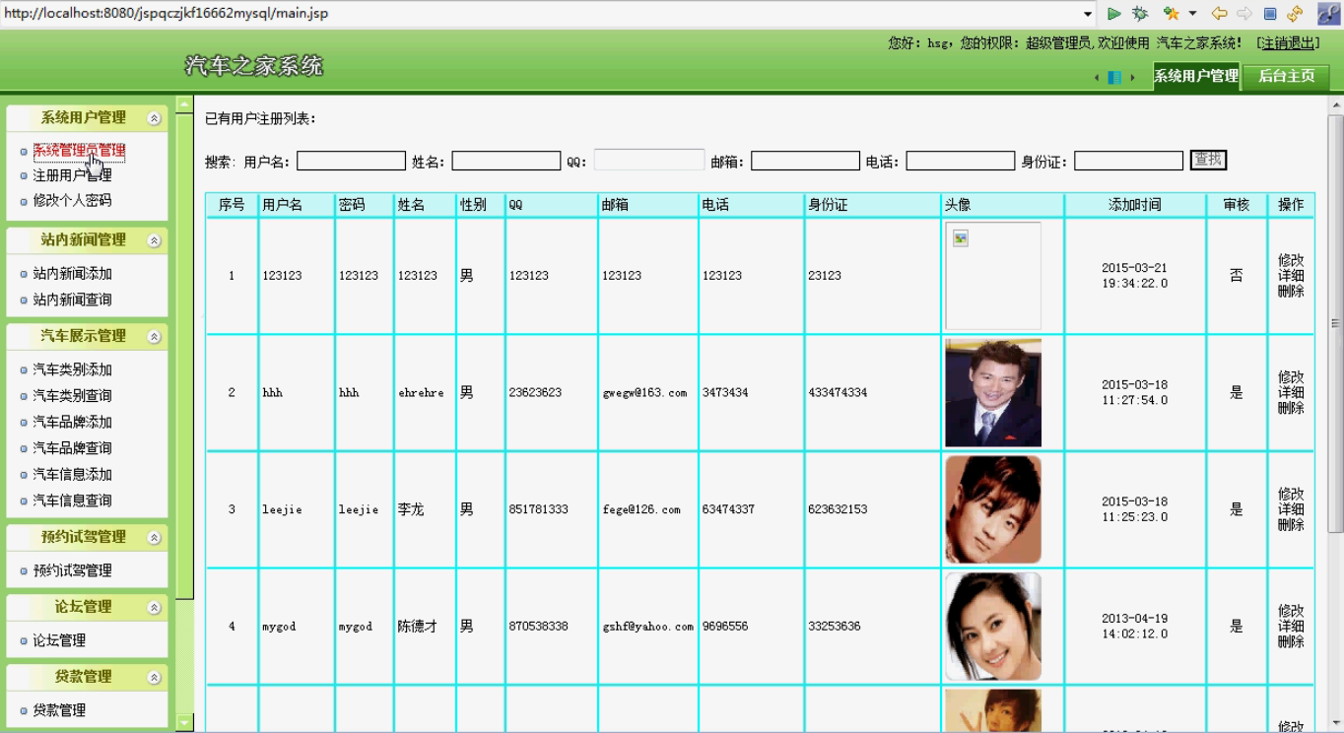Click the QQ search input field

click(648, 160)
